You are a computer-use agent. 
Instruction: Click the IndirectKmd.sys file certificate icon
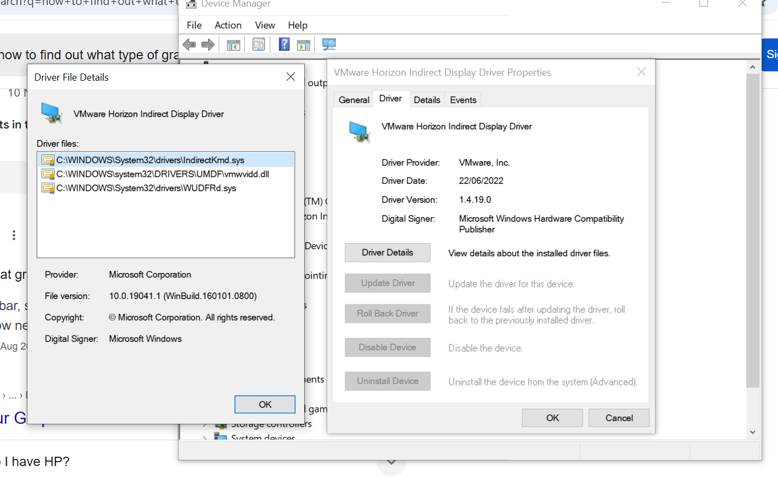(48, 160)
